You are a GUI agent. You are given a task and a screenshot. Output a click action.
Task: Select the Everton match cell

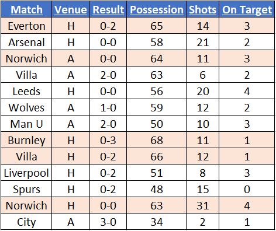pyautogui.click(x=26, y=26)
